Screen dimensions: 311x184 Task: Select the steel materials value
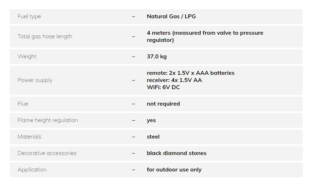tap(153, 137)
